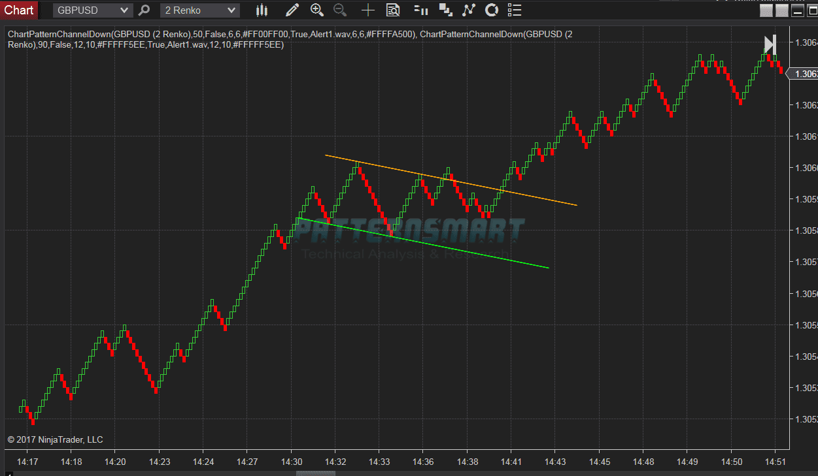Click the 14:49 time axis label
The image size is (818, 476).
(x=687, y=462)
